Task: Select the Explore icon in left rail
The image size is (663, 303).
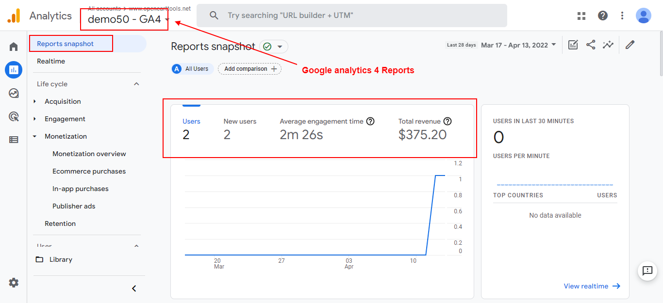Action: [x=14, y=93]
